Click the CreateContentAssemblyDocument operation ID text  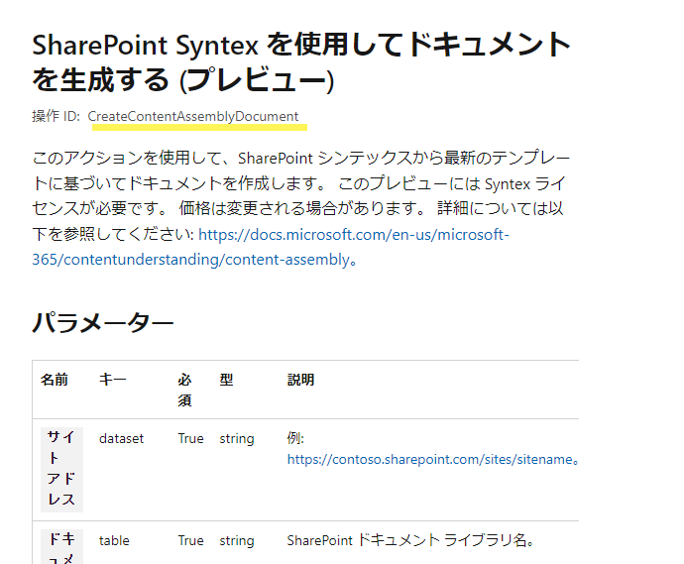pos(193,117)
